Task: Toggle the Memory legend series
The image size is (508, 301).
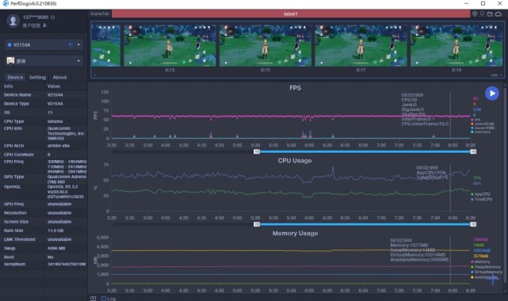Action: [480, 262]
